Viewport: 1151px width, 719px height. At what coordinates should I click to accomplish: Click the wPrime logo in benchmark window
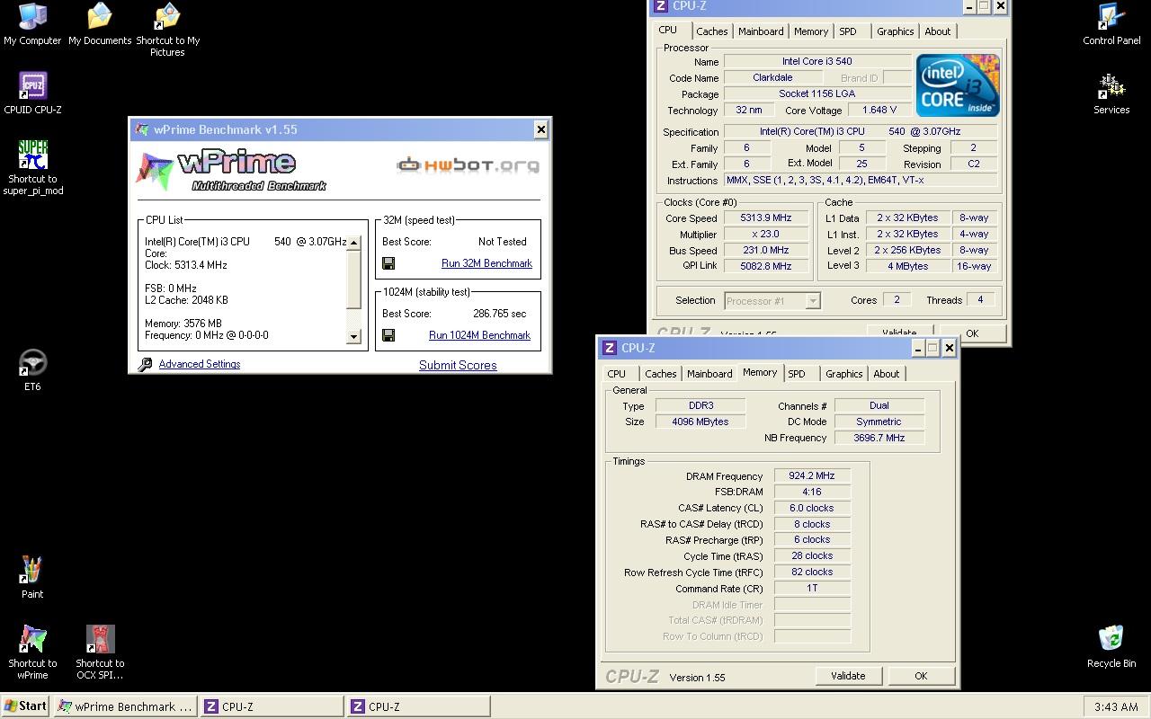(232, 171)
